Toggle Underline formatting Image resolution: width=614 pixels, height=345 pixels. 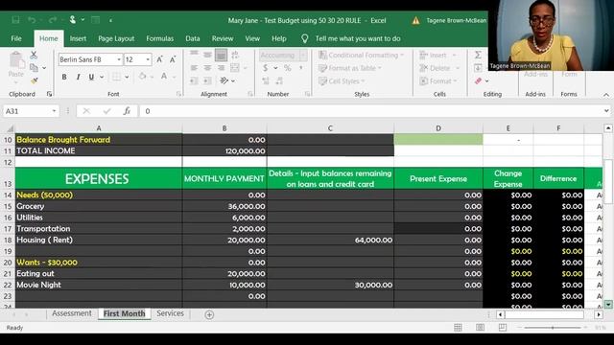tap(91, 77)
